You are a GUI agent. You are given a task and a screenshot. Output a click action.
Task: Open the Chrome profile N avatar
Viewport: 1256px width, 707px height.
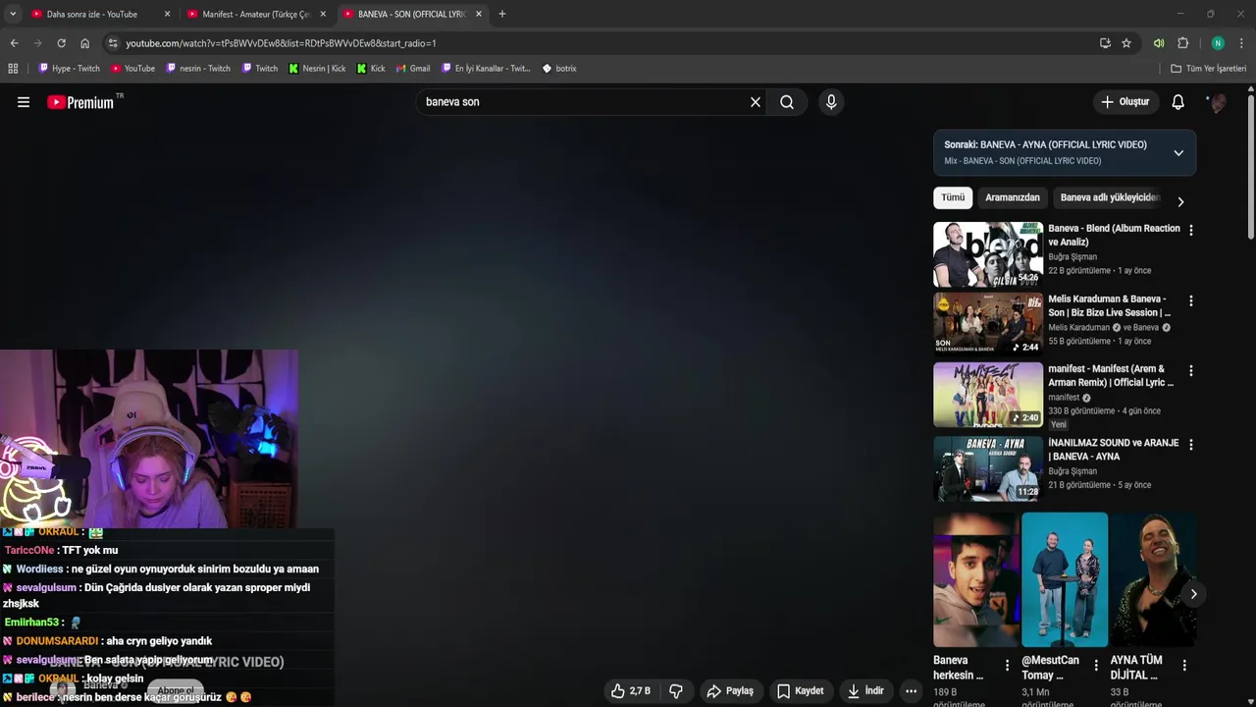[1218, 43]
